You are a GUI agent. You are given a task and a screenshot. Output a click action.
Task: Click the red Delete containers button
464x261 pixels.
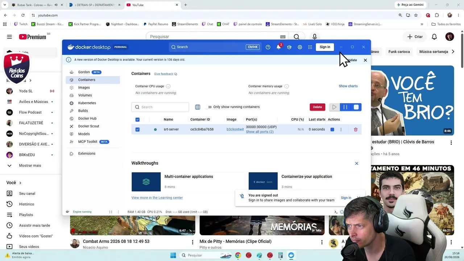point(317,107)
